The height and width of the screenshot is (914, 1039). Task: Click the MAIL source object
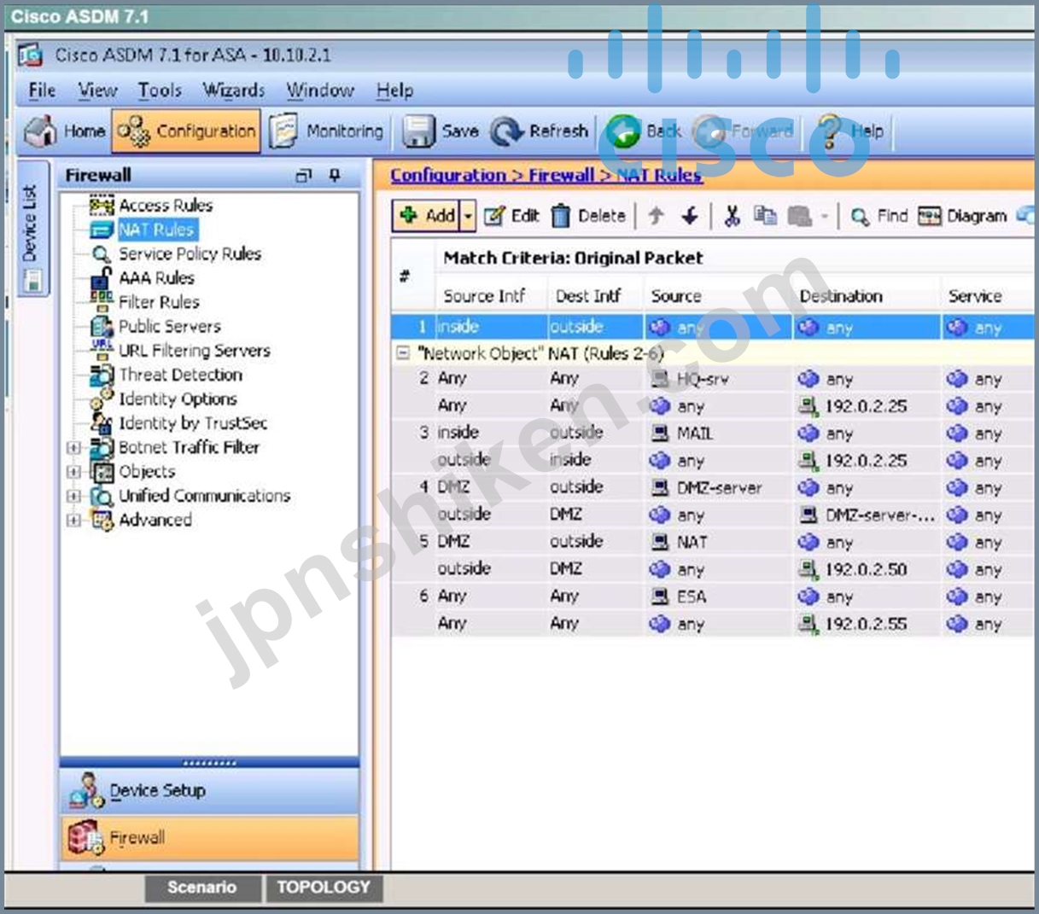pyautogui.click(x=682, y=434)
